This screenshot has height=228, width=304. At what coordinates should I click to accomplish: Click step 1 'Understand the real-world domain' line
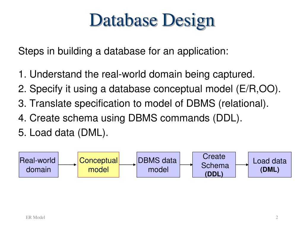(x=137, y=75)
